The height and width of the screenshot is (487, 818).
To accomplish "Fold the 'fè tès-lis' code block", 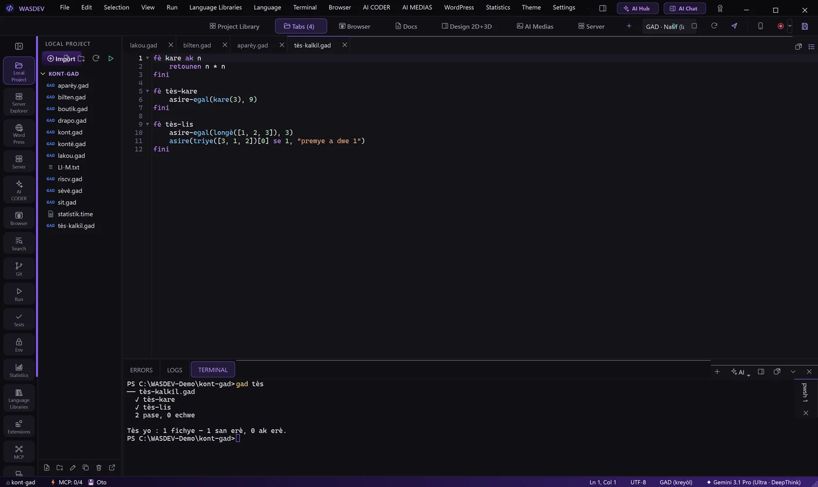I will (148, 124).
